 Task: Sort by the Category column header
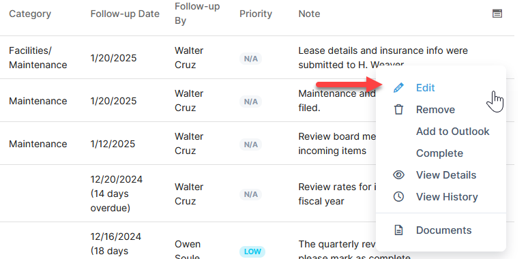point(30,14)
